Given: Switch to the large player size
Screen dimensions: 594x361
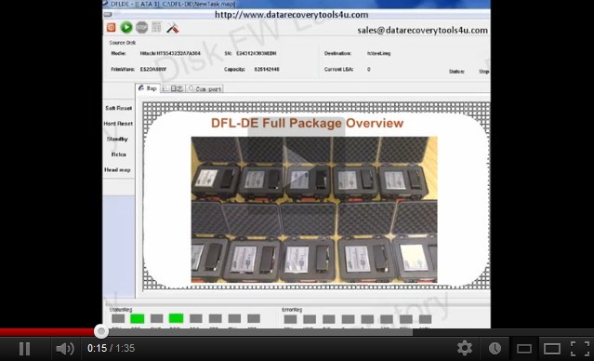Looking at the screenshot, I should [x=551, y=349].
